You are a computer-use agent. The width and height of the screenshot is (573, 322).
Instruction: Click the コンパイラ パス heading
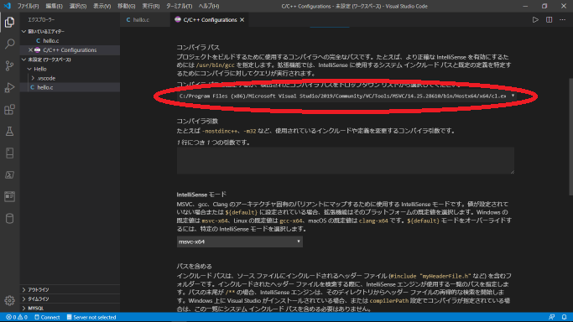[198, 48]
